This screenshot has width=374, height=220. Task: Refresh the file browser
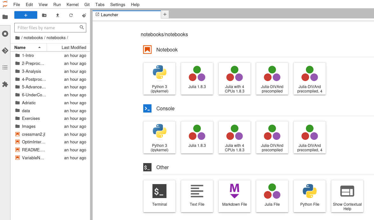pyautogui.click(x=71, y=15)
